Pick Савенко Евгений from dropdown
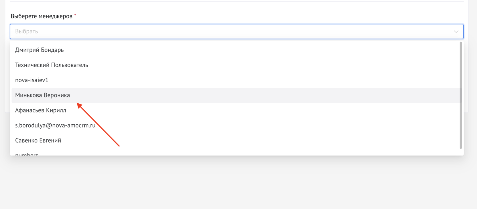 click(x=38, y=141)
